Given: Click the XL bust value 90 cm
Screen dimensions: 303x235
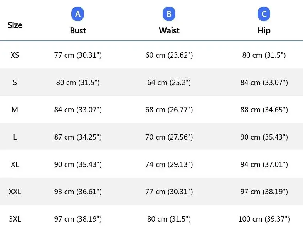Looking at the screenshot, I should (x=78, y=164).
